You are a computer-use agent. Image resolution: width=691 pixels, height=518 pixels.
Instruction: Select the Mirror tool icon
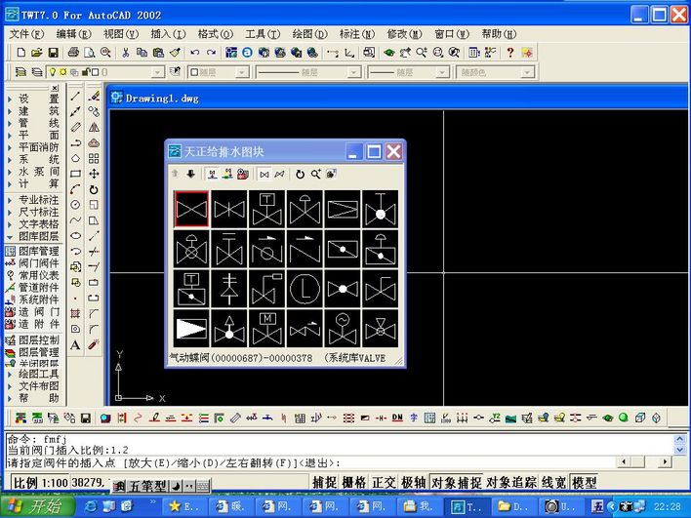94,127
